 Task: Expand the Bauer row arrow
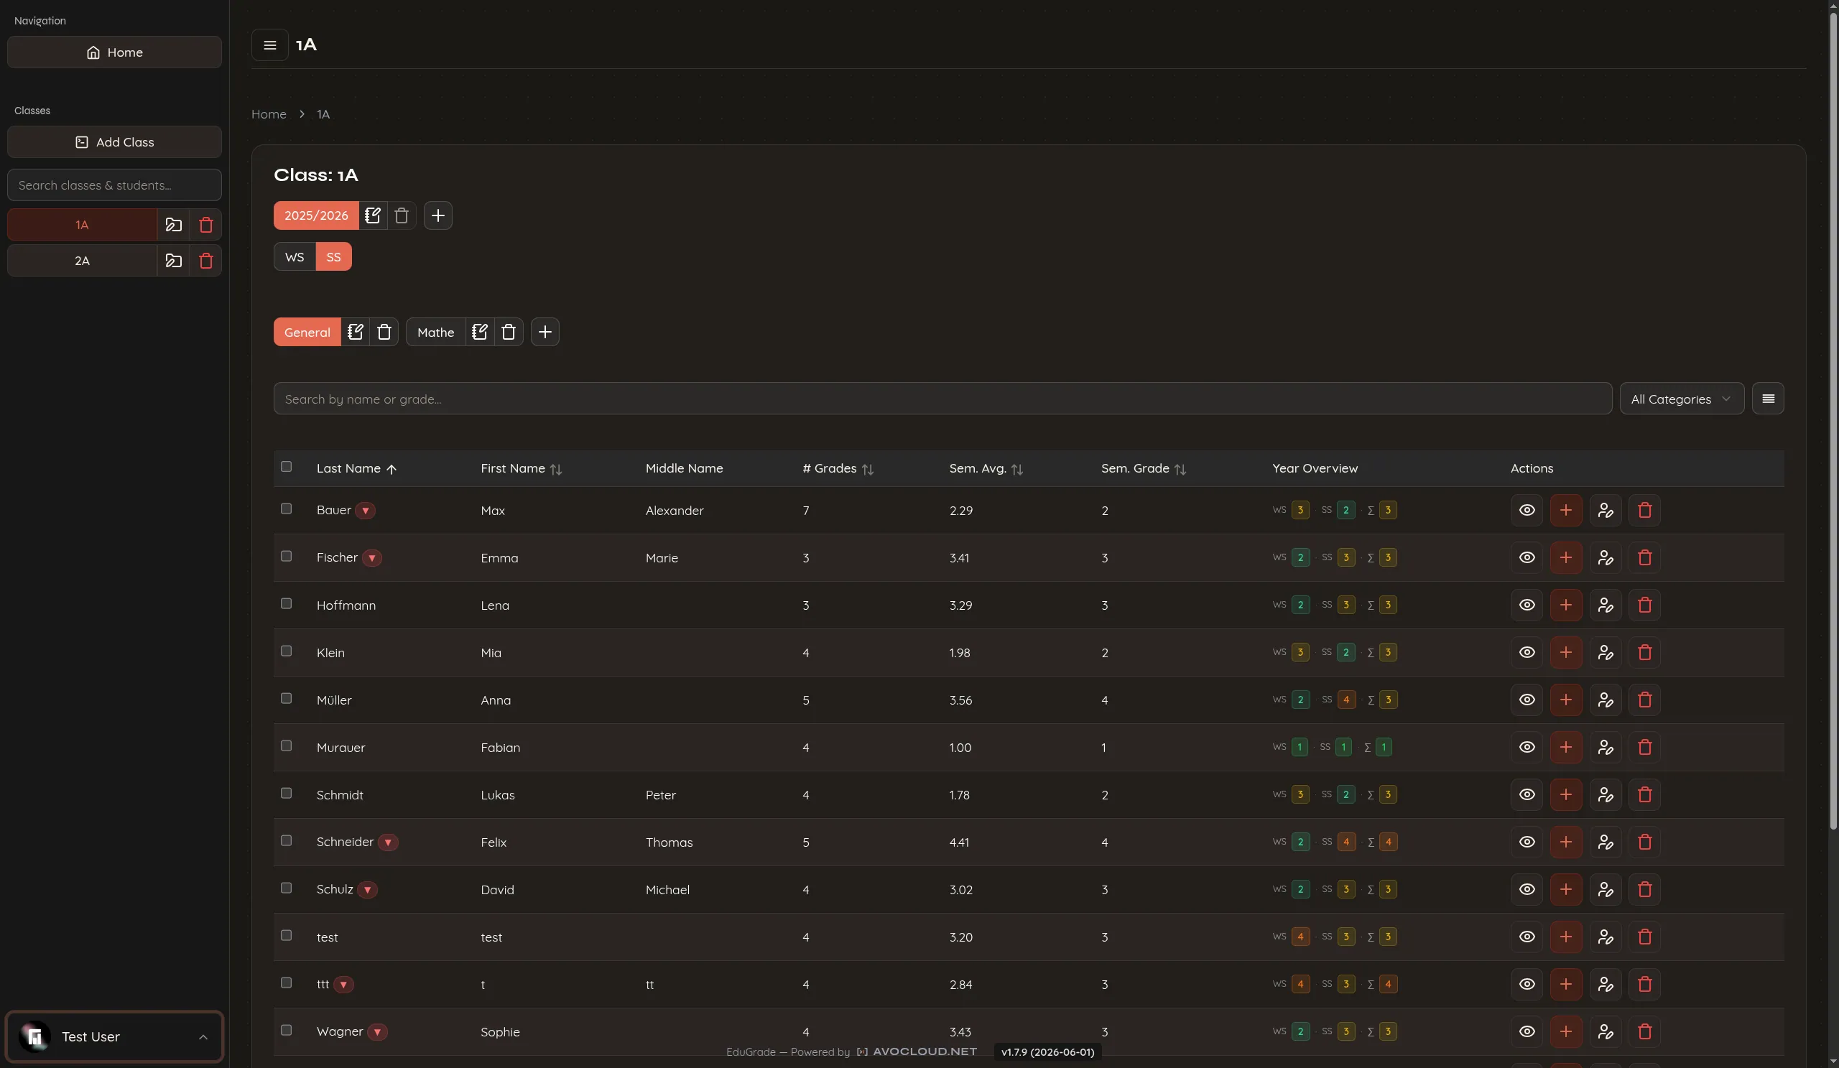coord(366,511)
